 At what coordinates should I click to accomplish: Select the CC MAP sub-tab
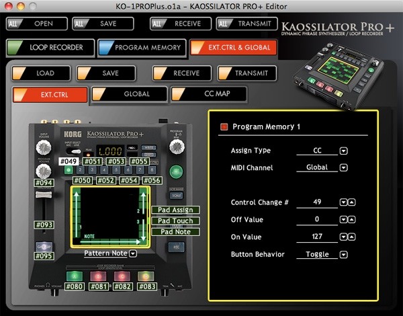(209, 94)
